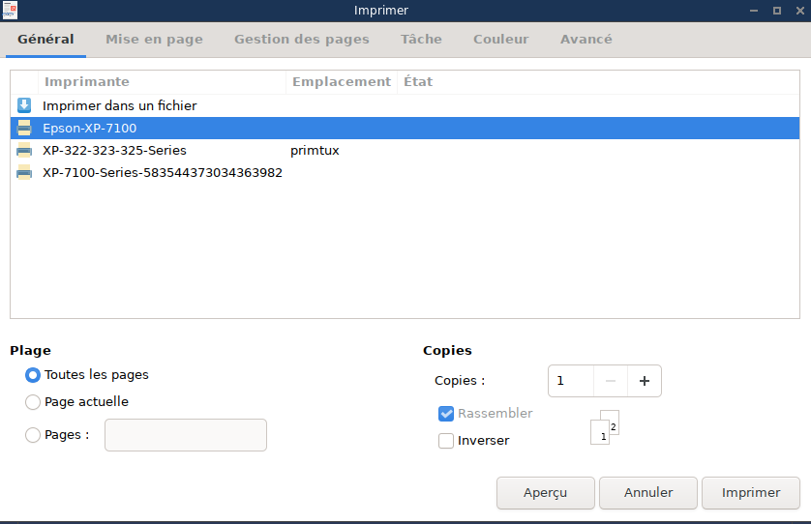This screenshot has height=524, width=811.
Task: Select the Toutes les pages option
Action: point(33,375)
